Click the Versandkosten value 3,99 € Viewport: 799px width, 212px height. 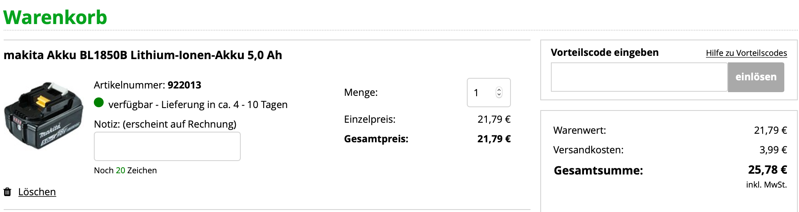773,150
